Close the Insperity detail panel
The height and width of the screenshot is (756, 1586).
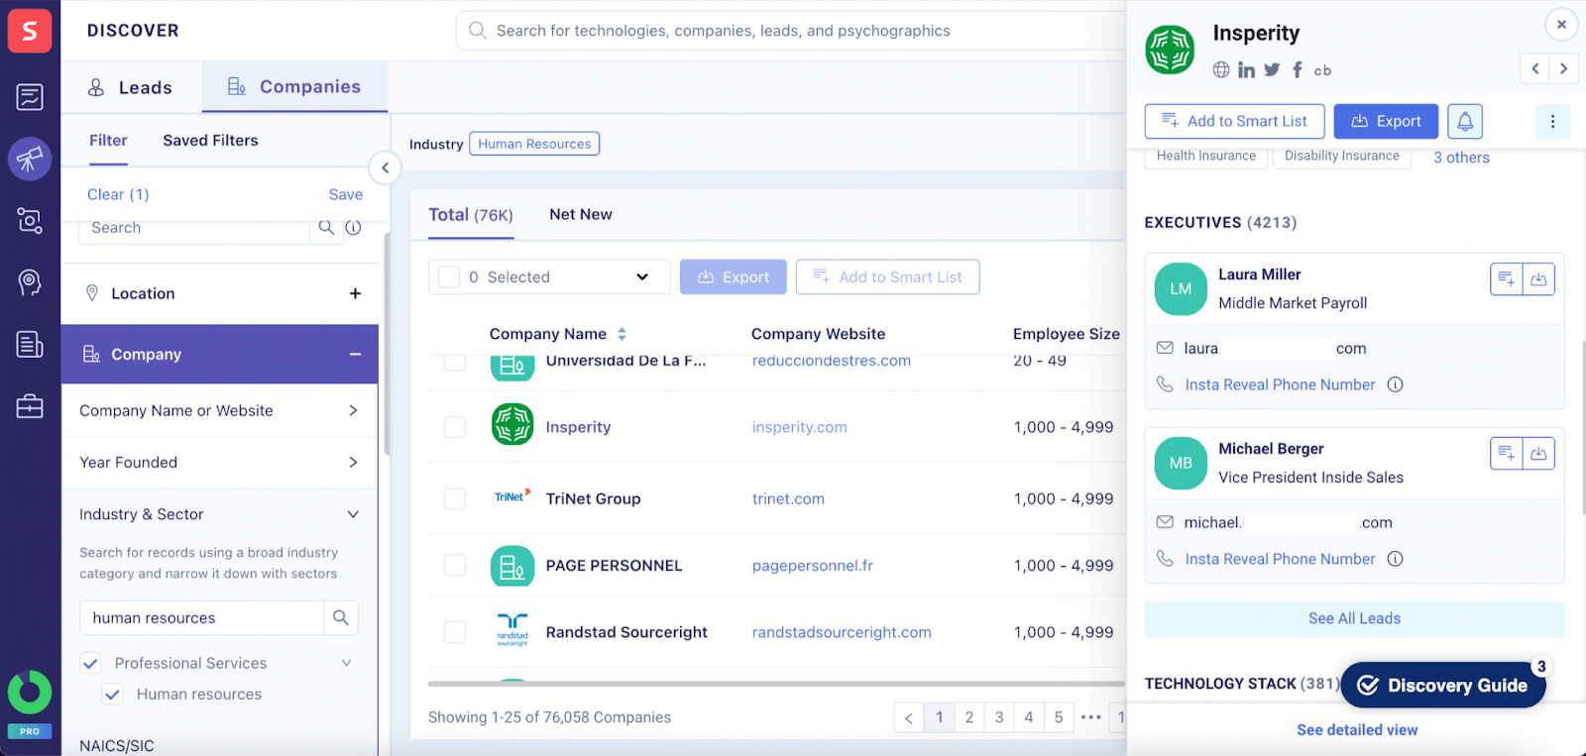[1561, 25]
